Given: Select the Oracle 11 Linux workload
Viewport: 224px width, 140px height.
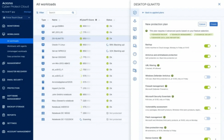Looking at the screenshot, I should pyautogui.click(x=82, y=45).
